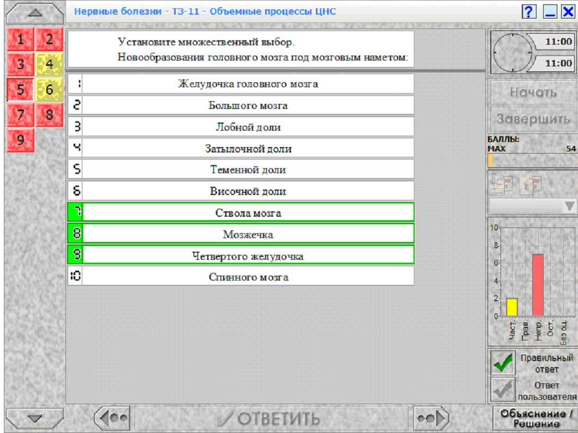This screenshot has height=433, width=578.
Task: Toggle answer 'Мозжечка'
Action: coord(240,234)
